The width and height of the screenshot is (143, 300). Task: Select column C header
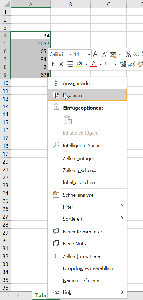(109, 4)
